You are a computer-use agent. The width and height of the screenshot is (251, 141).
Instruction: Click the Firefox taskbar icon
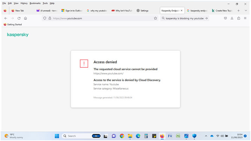(162, 136)
